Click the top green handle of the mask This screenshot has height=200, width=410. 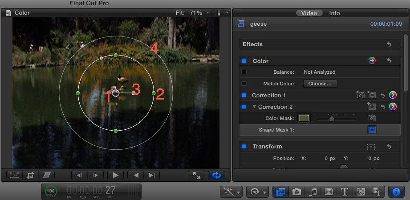[x=116, y=55]
